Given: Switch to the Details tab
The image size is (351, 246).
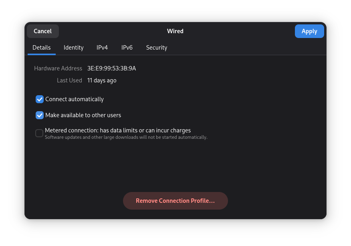Looking at the screenshot, I should tap(42, 48).
